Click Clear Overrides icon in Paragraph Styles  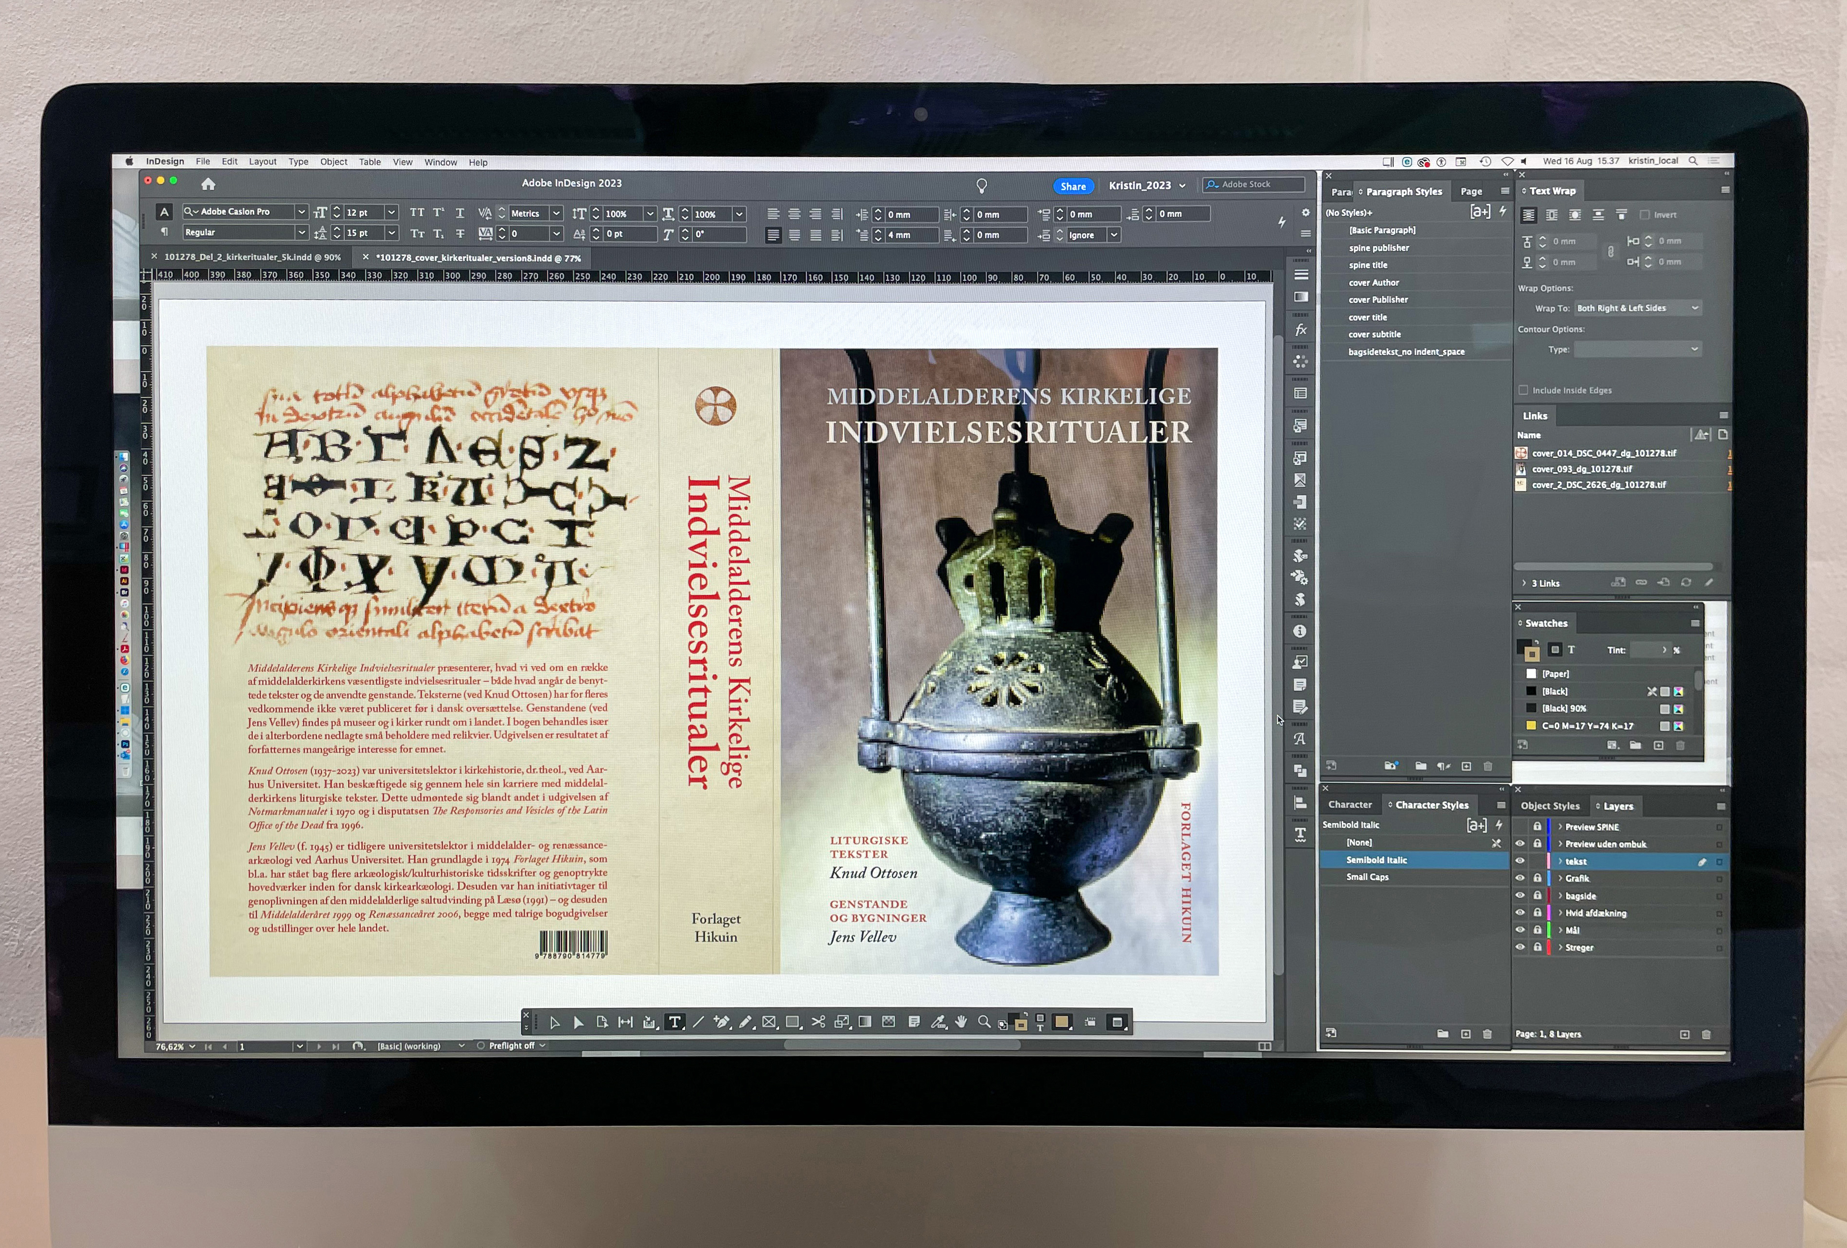[1444, 767]
